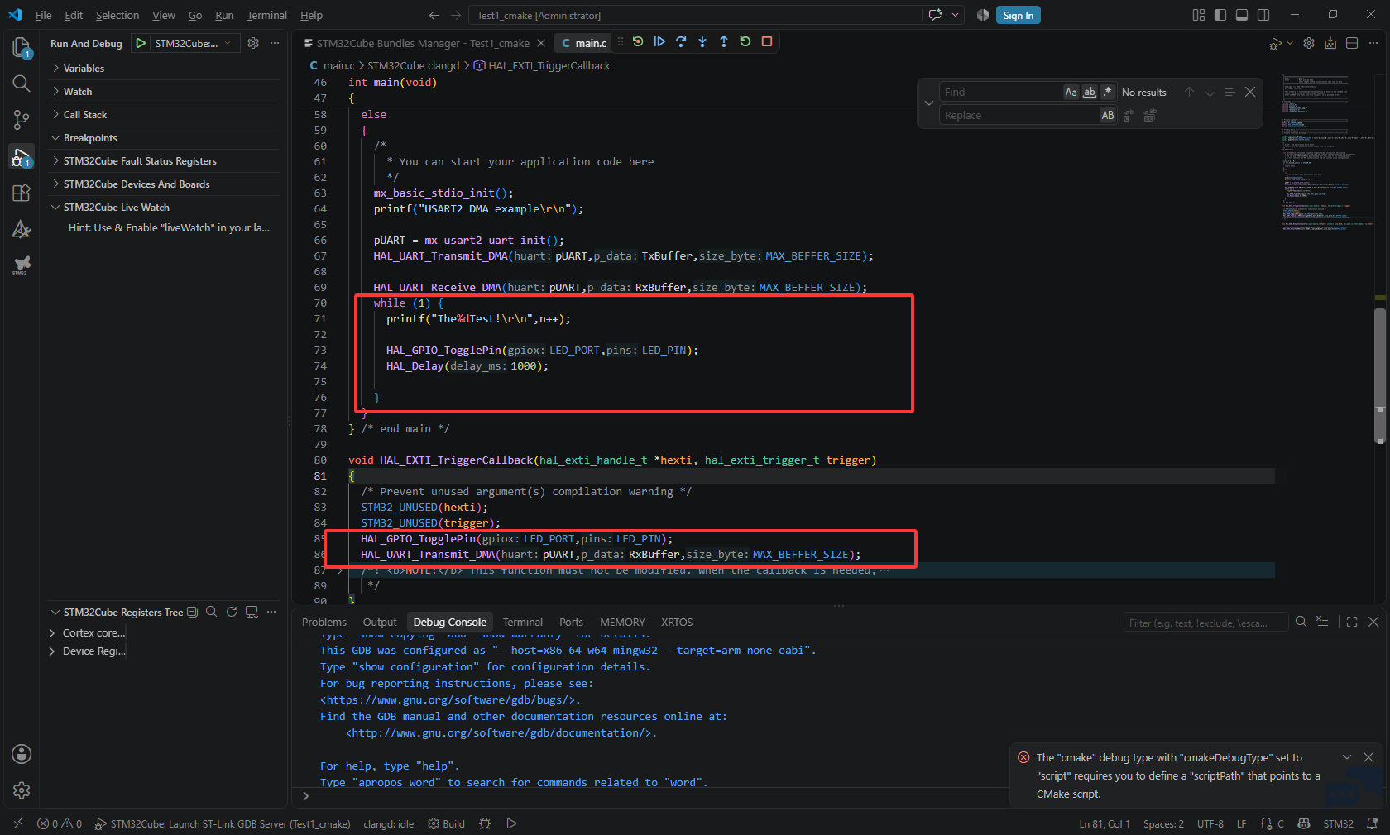Go to previous match in Find widget
Viewport: 1390px width, 835px height.
click(x=1189, y=92)
